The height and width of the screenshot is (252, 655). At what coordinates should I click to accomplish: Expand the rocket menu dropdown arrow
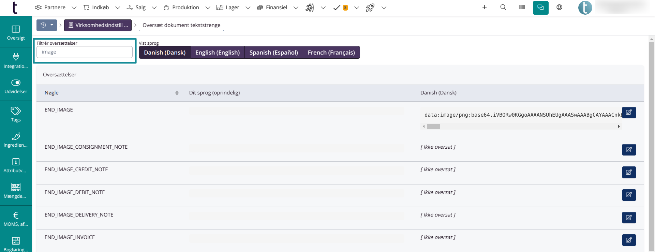pyautogui.click(x=384, y=8)
